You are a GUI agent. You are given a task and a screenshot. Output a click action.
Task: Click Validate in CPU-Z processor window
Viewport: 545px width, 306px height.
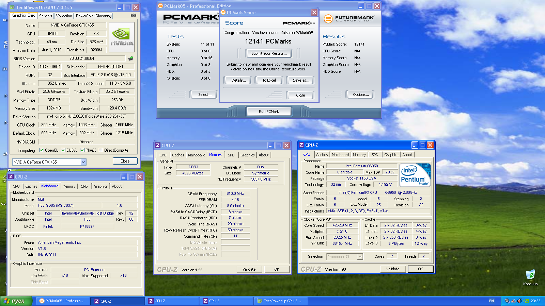coord(393,269)
